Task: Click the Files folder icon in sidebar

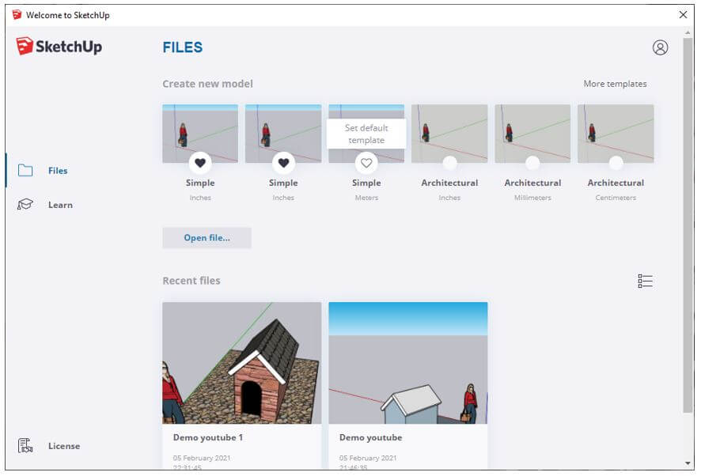Action: point(25,170)
